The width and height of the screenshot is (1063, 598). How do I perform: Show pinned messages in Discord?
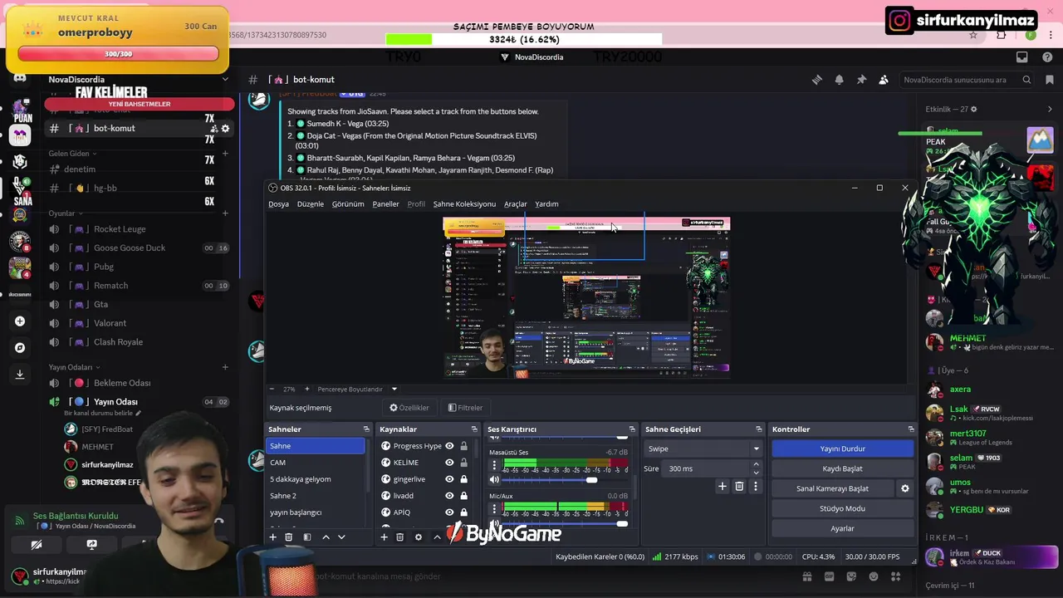(861, 80)
